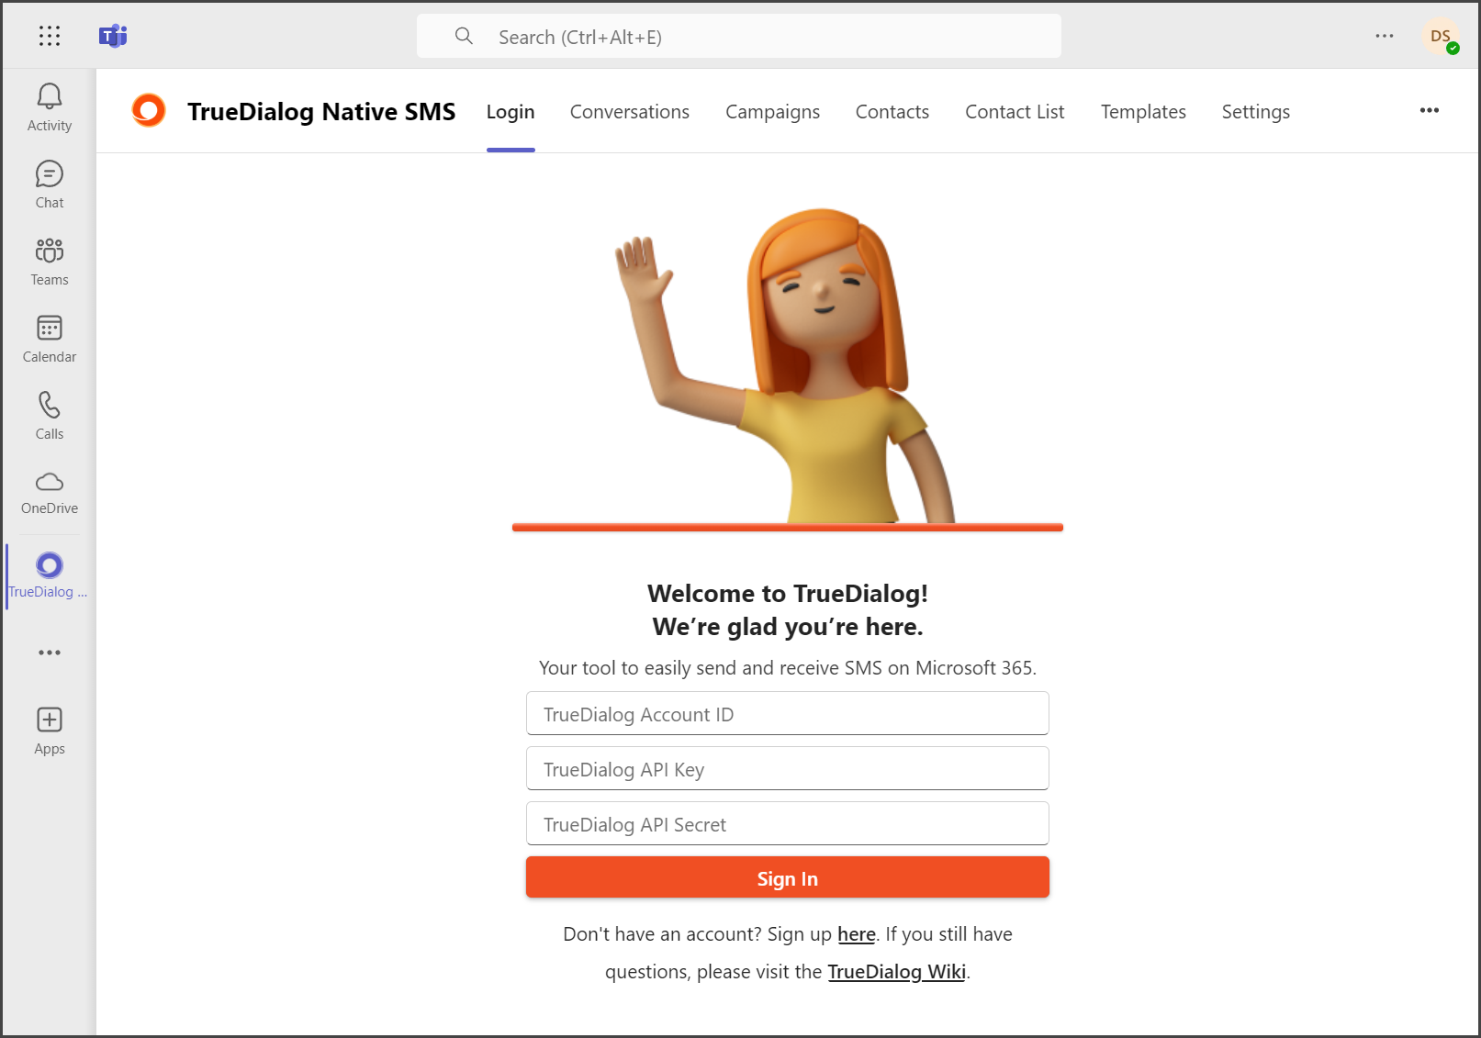The image size is (1481, 1038).
Task: Expand tab overflow menu beside Settings
Action: tap(1430, 110)
